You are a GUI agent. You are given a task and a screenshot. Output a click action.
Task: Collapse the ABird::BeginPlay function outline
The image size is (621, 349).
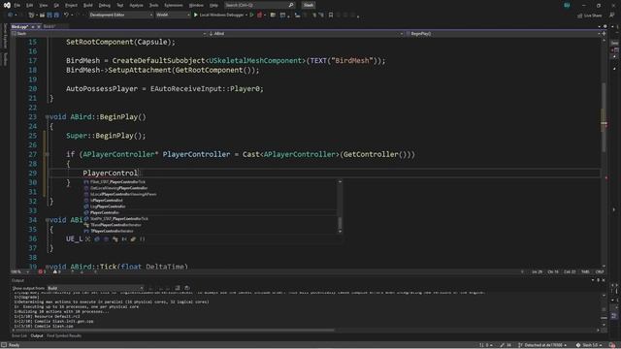coord(48,117)
